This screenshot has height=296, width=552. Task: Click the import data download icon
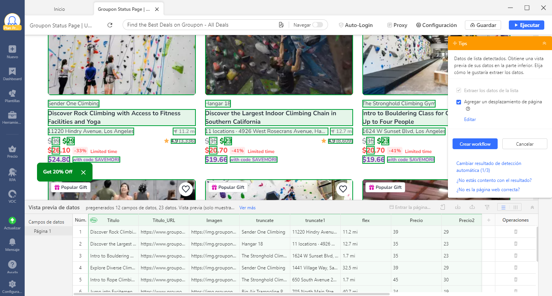458,207
